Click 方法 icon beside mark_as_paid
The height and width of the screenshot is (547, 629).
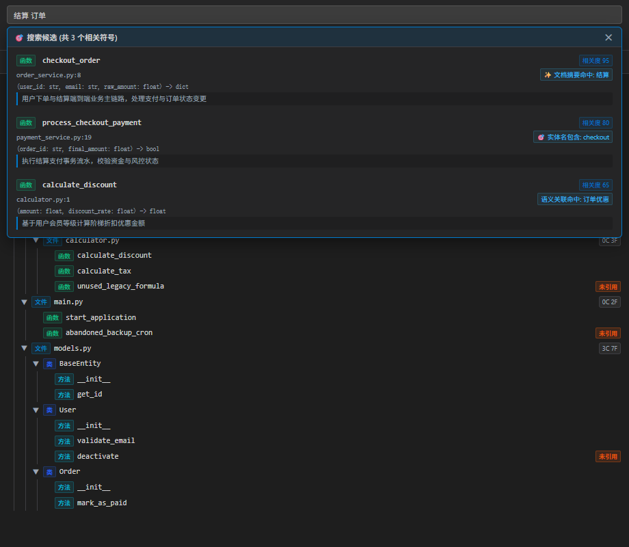click(x=64, y=503)
